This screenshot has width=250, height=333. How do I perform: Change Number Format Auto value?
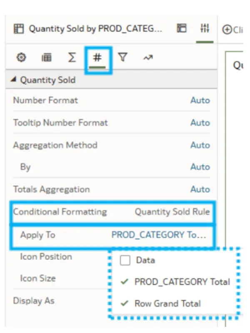coord(200,100)
